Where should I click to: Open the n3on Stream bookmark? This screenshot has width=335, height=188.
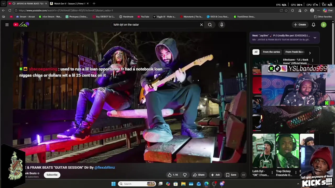pos(50,17)
